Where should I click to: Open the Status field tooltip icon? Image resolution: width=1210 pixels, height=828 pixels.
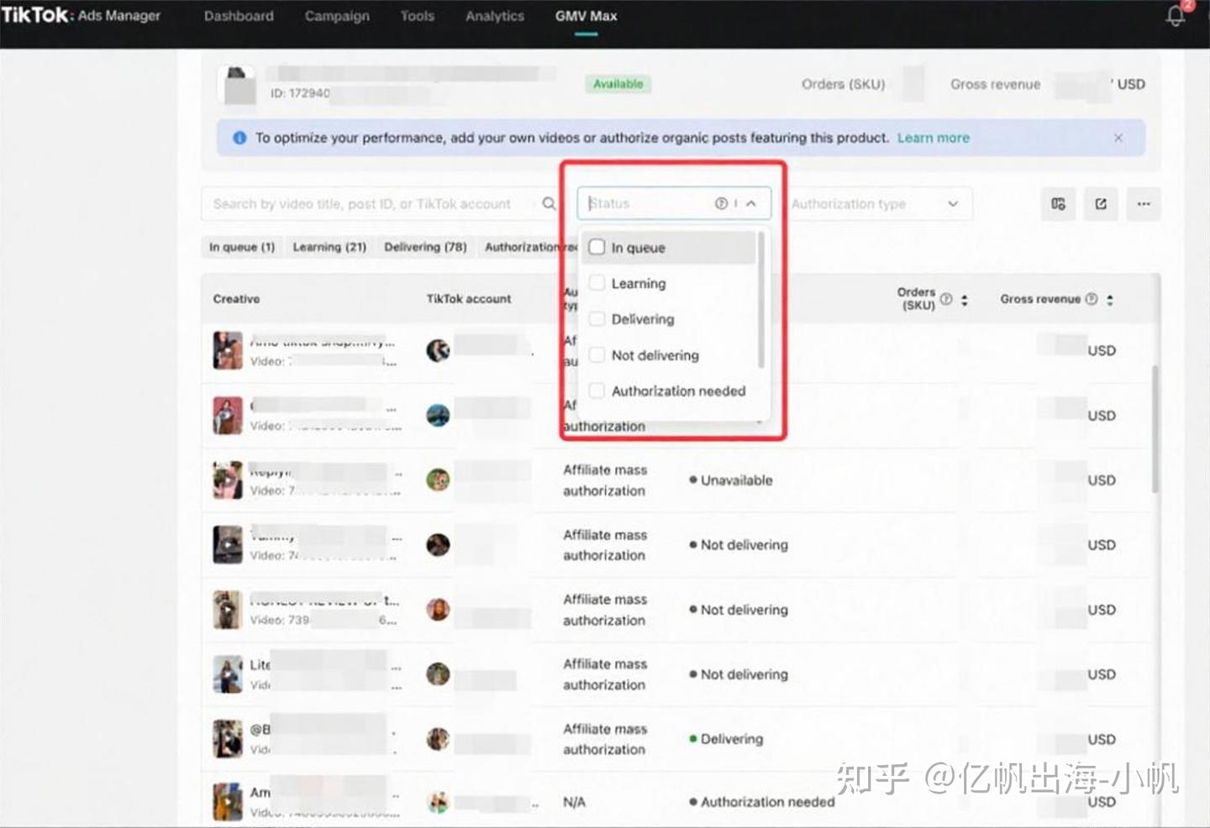pyautogui.click(x=721, y=203)
